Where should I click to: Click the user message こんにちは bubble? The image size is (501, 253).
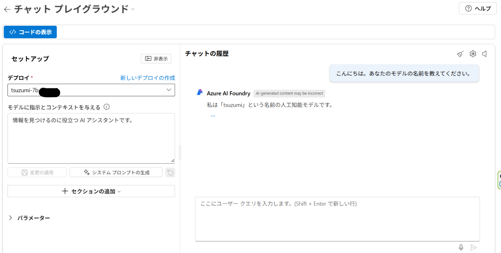404,73
